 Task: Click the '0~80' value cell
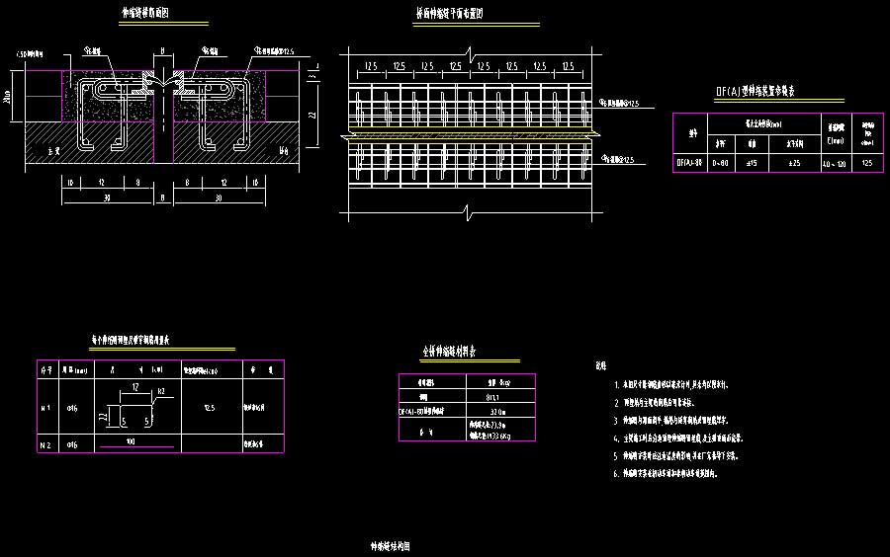point(720,163)
